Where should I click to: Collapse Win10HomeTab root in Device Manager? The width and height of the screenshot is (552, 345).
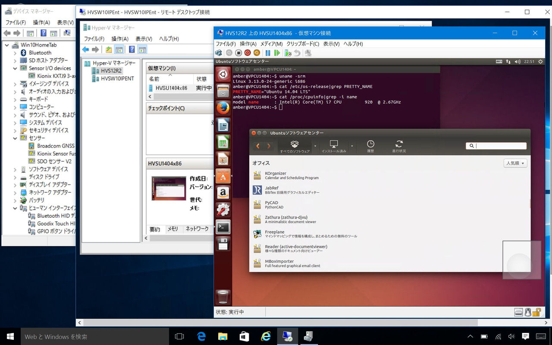click(x=7, y=45)
